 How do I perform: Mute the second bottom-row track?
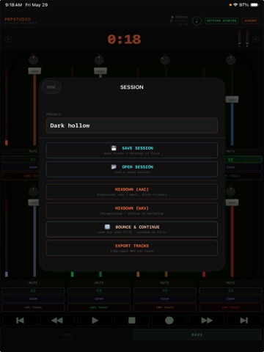coord(99,283)
